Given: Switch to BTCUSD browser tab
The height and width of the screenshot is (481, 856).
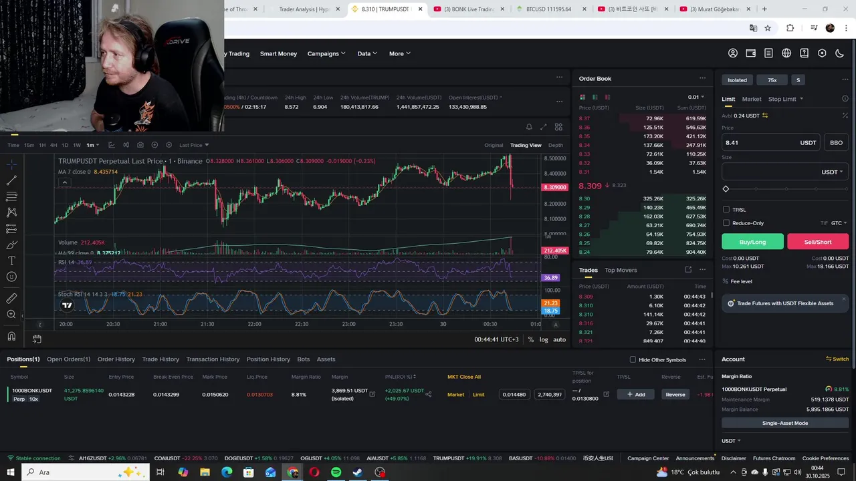Looking at the screenshot, I should (548, 9).
